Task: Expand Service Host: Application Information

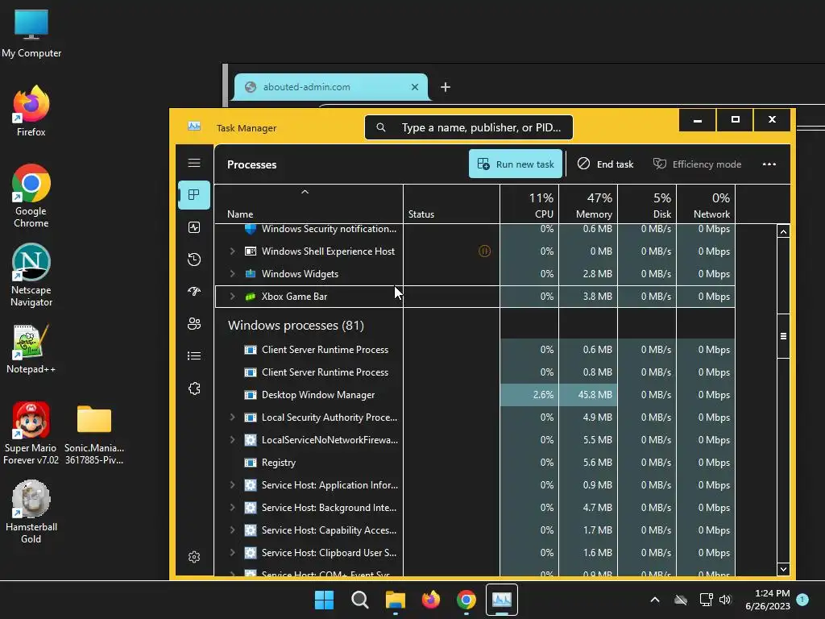Action: (x=232, y=485)
